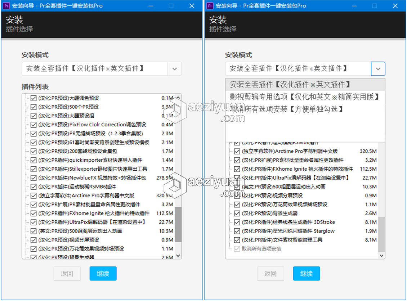Collapse the open dropdown arrow in right window

pos(378,69)
